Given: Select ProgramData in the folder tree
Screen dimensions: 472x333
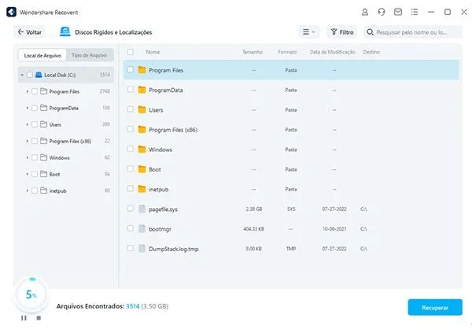Looking at the screenshot, I should (x=64, y=108).
